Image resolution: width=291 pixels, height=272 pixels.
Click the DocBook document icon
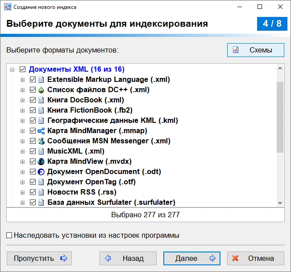[x=41, y=100]
